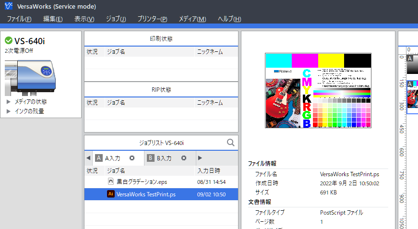The height and width of the screenshot is (229, 418).
Task: Click the VS-640i printer name
Action: click(30, 41)
